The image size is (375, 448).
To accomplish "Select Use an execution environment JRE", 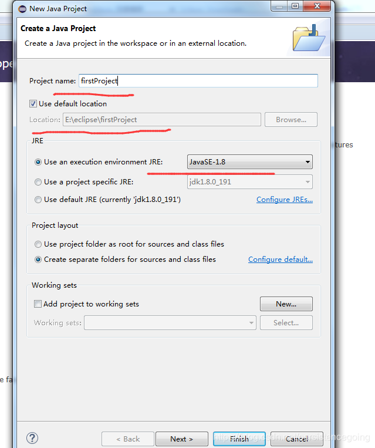I will 38,162.
